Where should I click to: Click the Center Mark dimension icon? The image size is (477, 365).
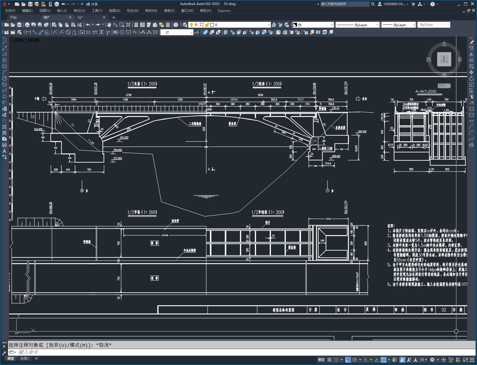click(x=122, y=32)
